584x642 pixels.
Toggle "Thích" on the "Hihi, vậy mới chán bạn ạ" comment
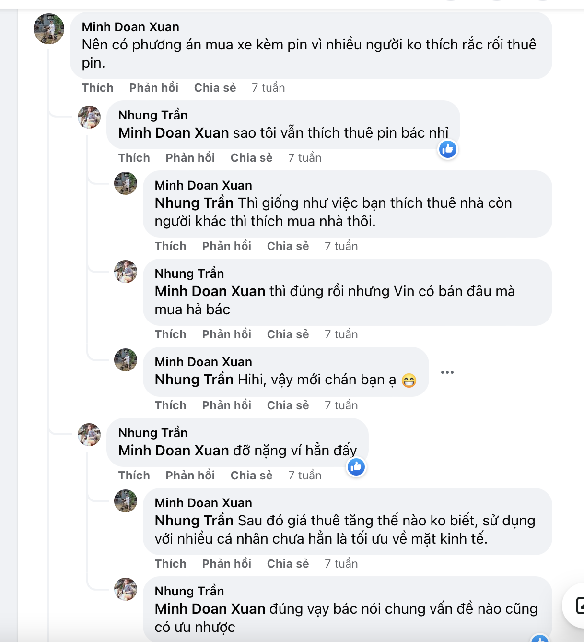[170, 405]
